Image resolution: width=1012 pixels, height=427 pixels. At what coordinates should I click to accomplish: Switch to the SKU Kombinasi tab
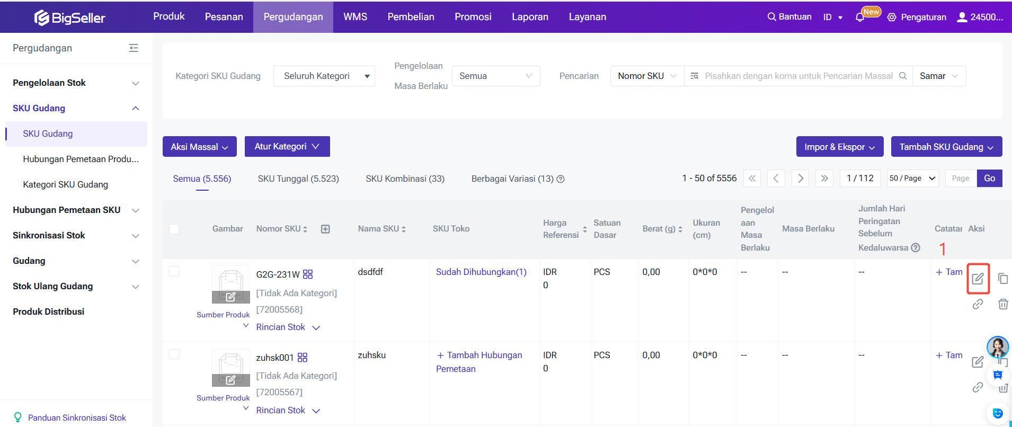tap(405, 179)
